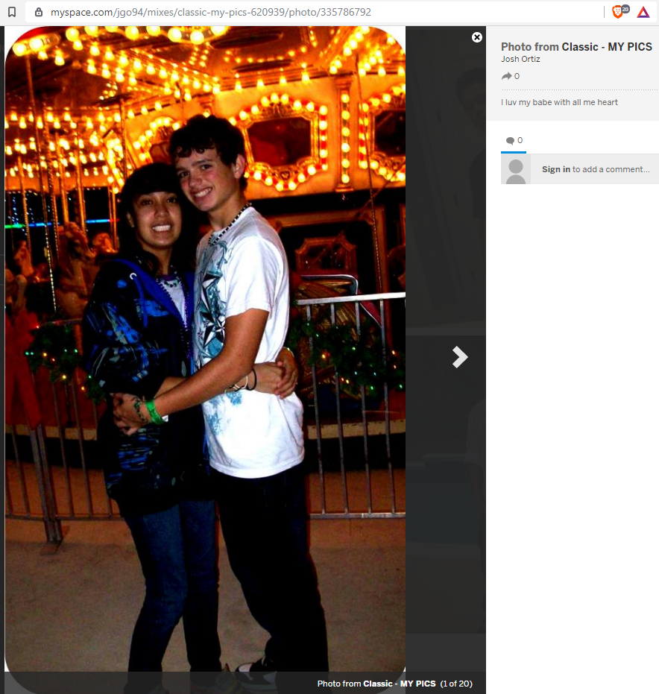The height and width of the screenshot is (694, 659).
Task: Open site lock info icon
Action: coord(39,12)
